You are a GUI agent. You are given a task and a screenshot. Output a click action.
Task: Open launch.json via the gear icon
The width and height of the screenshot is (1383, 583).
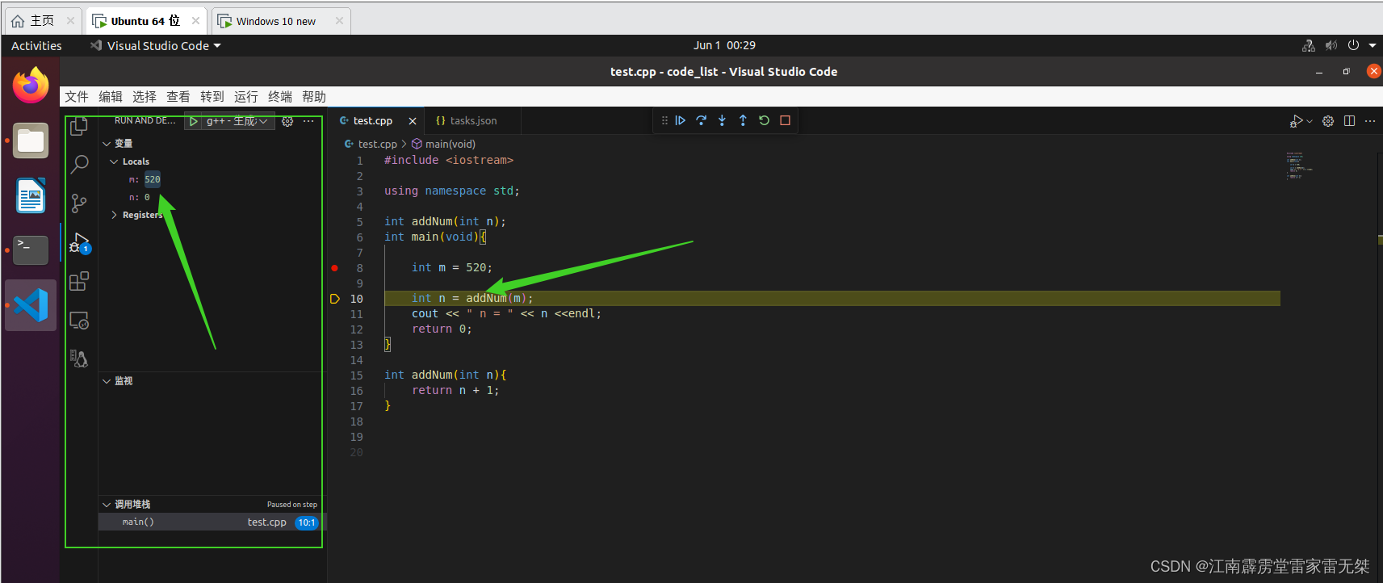click(287, 121)
